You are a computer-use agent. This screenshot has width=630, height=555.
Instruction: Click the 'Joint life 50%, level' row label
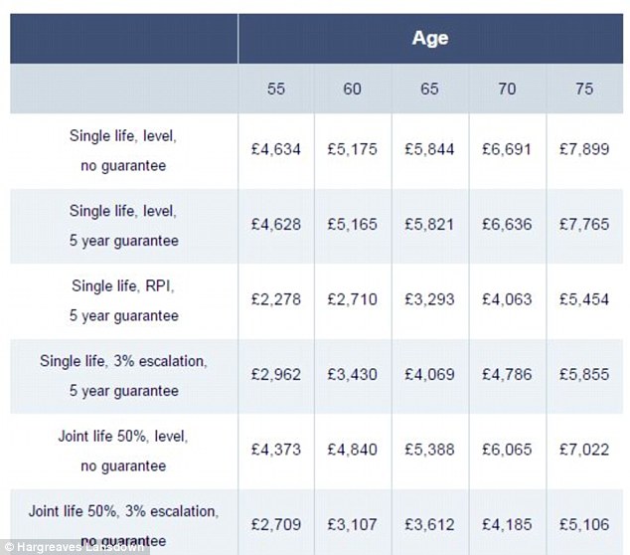123,451
